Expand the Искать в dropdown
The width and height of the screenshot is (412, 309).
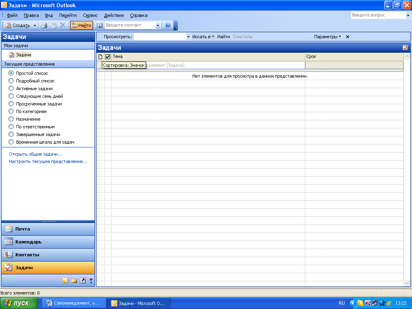coord(203,37)
